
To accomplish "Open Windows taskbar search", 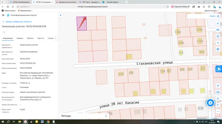I will [x=8, y=122].
